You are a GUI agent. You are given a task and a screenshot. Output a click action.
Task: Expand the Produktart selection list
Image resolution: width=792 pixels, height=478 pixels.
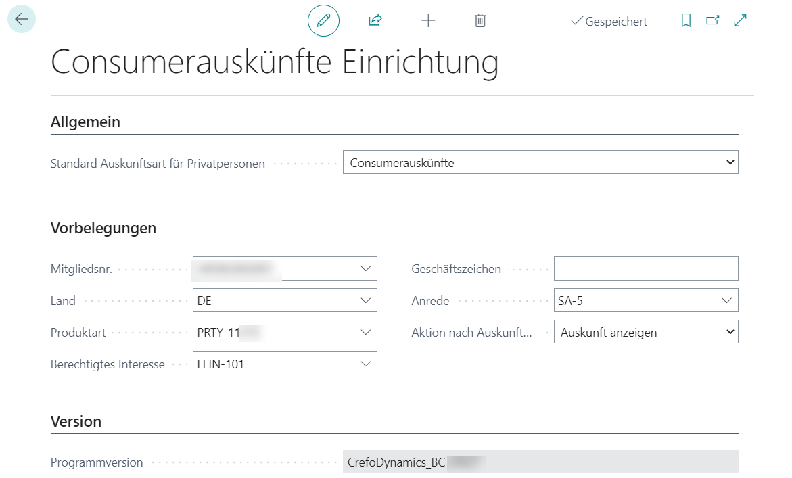click(367, 331)
